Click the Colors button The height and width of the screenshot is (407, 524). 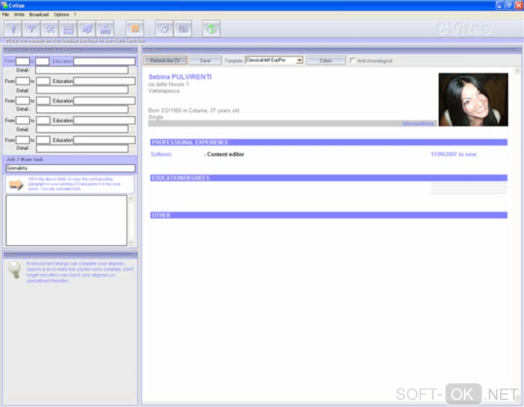pos(326,60)
